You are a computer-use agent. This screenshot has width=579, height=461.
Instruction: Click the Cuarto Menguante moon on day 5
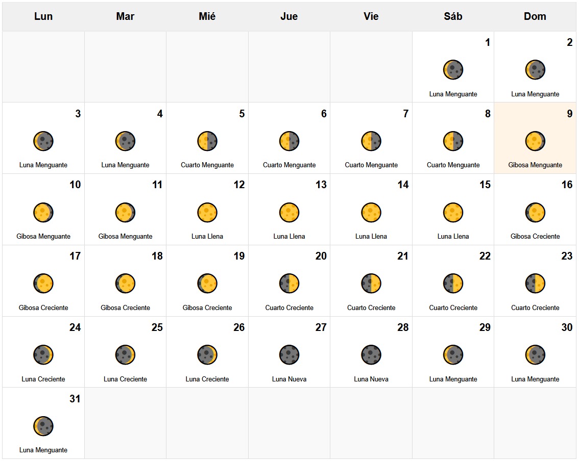(x=207, y=141)
